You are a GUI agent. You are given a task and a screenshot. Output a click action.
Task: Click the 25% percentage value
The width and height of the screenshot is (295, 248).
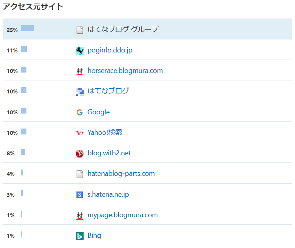coord(12,30)
